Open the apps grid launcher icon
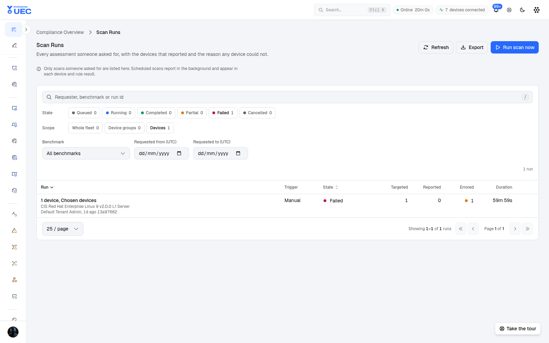 (537, 10)
